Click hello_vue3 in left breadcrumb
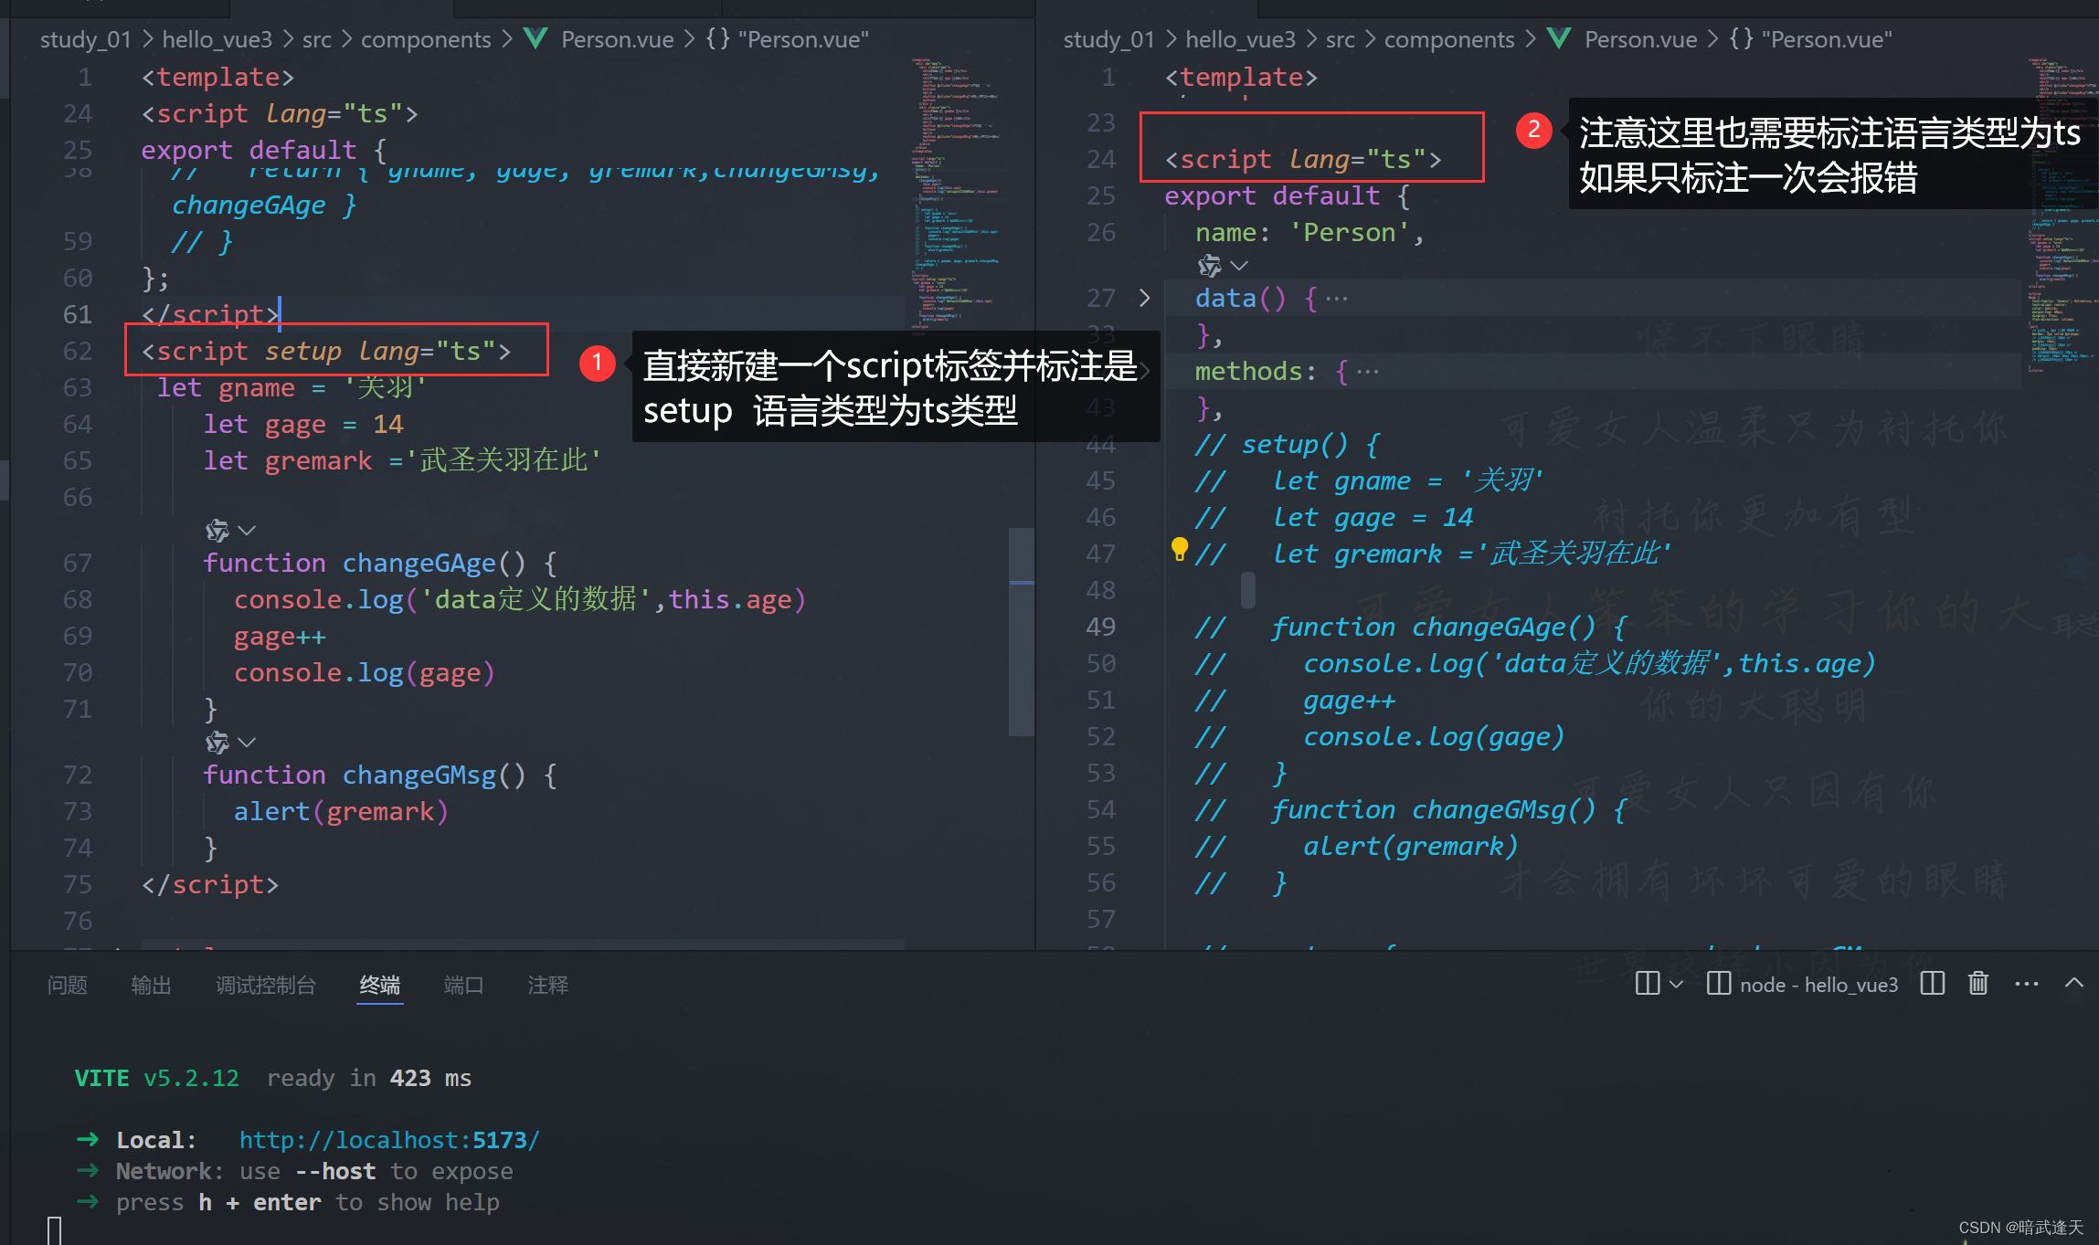 point(217,39)
